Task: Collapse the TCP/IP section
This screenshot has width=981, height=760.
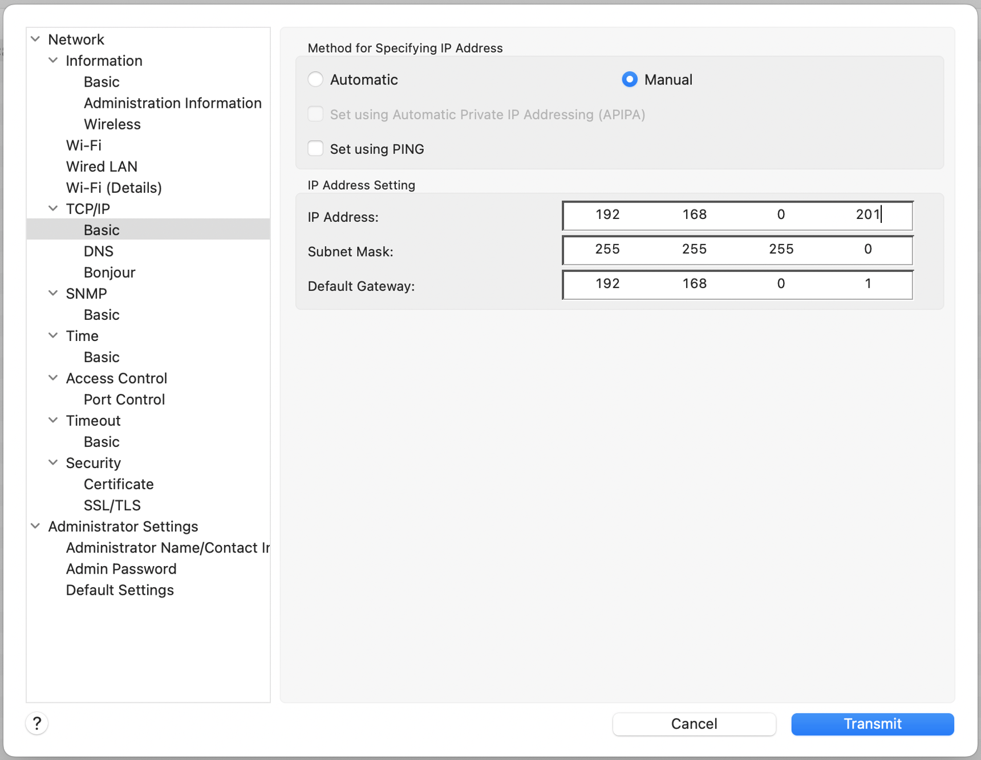Action: coord(53,208)
